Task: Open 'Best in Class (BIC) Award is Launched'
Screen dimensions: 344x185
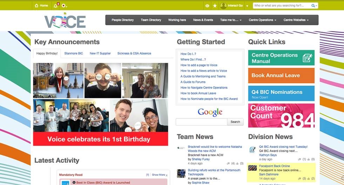Action: tap(103, 182)
